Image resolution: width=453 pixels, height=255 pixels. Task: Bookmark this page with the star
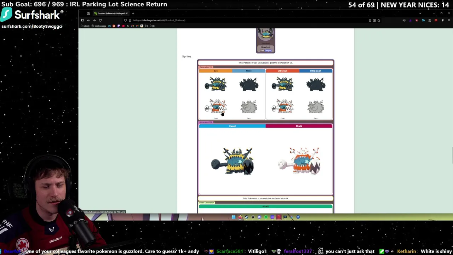(379, 20)
